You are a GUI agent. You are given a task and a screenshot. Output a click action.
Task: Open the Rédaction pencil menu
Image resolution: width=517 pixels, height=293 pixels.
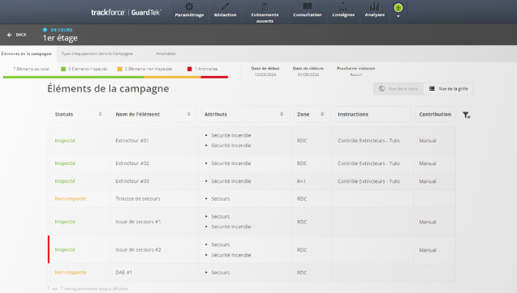click(225, 11)
